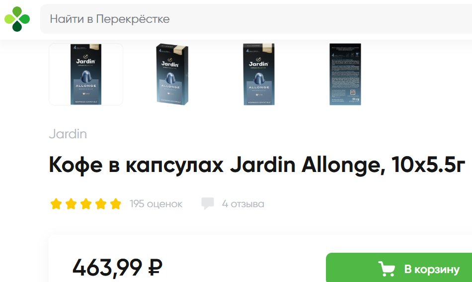Click the shopping cart icon on green button
The width and height of the screenshot is (472, 282).
tap(387, 269)
